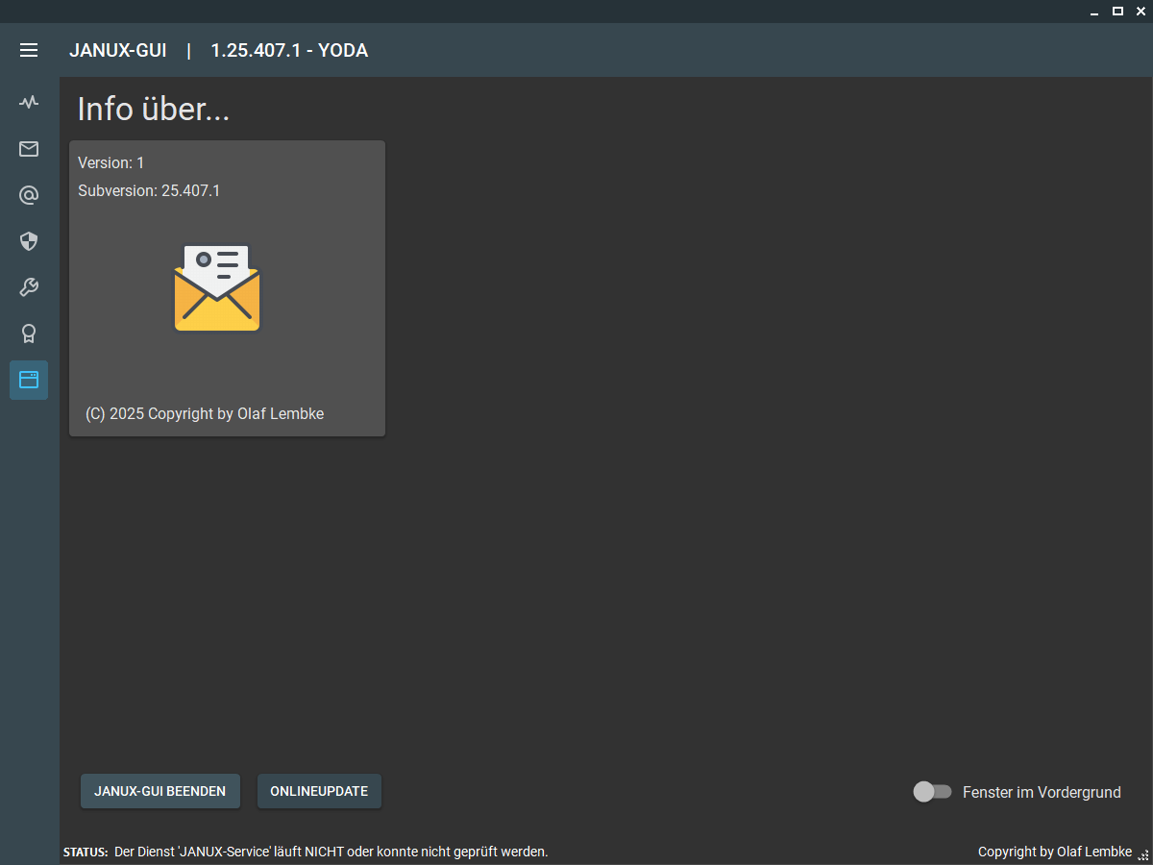Minimize the JANUX-GUI window
1153x865 pixels.
(x=1094, y=12)
